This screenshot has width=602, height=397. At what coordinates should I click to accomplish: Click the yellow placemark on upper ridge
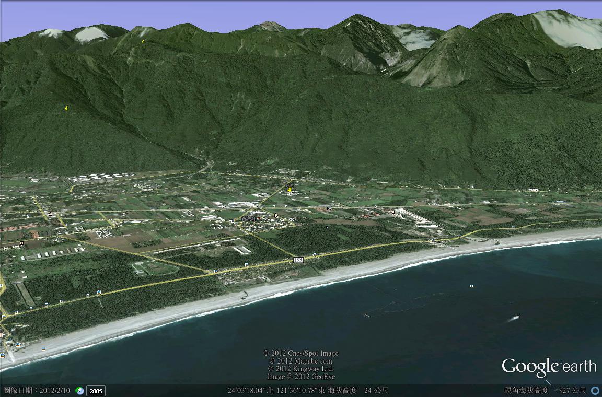[143, 41]
